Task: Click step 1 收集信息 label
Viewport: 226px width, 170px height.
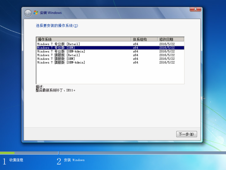Action: point(16,160)
